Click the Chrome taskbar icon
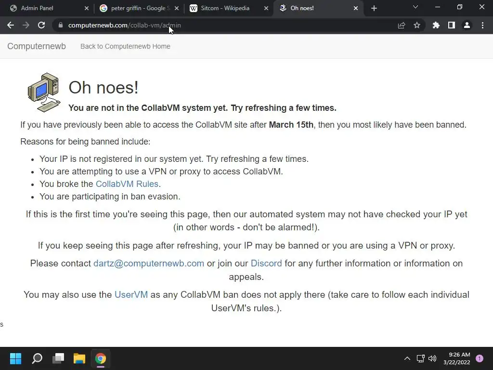493x370 pixels. [x=101, y=358]
